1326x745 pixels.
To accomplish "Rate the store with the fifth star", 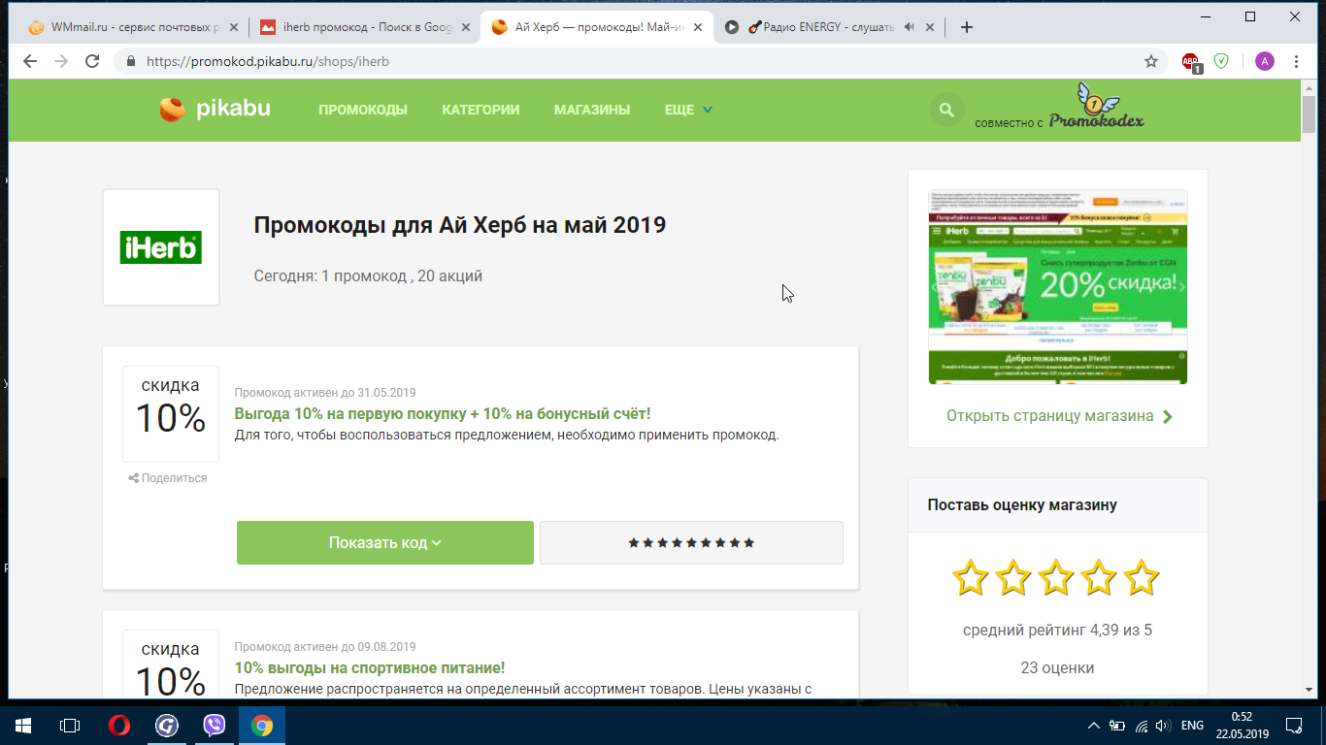I will 1142,578.
